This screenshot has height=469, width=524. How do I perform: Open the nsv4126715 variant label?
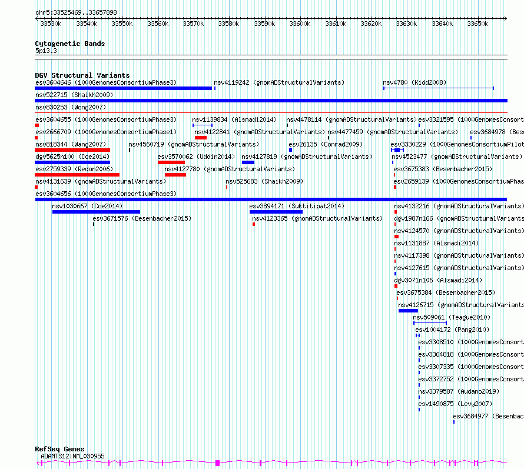click(x=461, y=305)
